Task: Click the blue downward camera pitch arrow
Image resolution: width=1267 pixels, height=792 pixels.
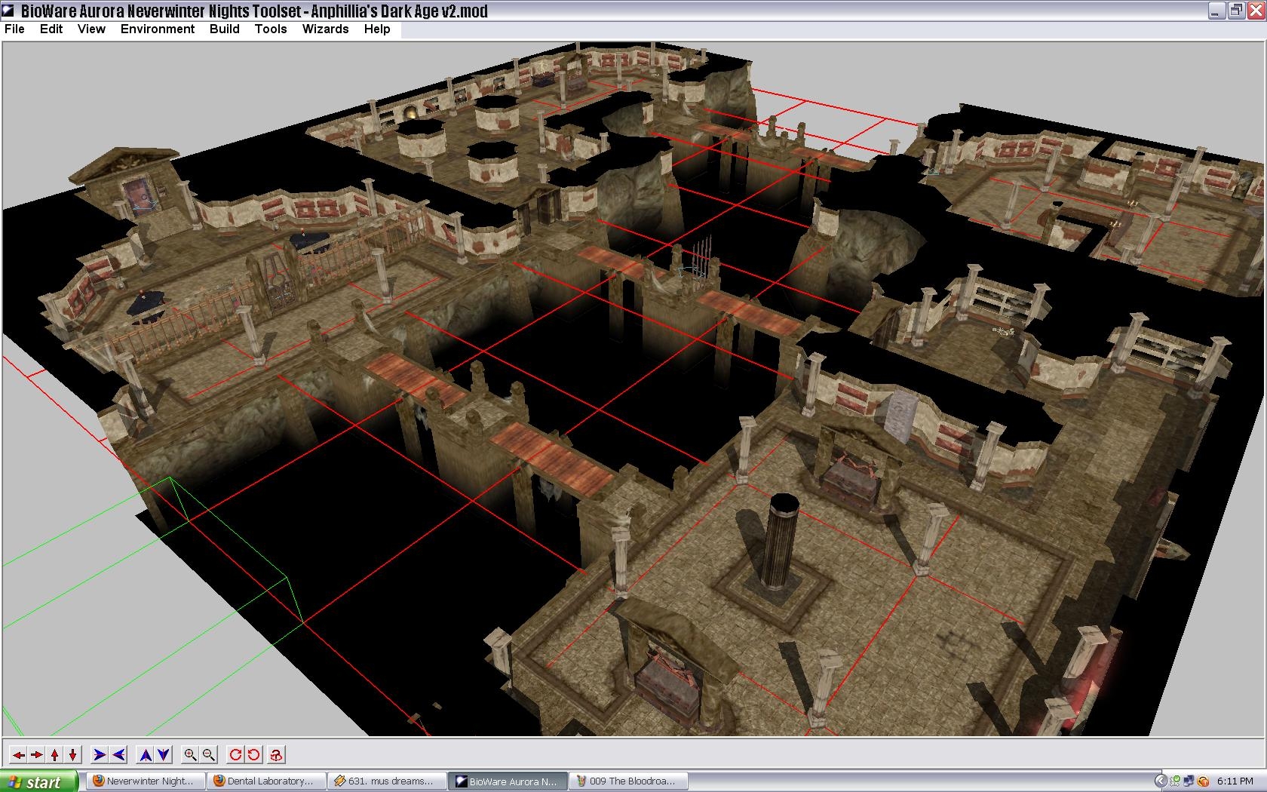Action: point(164,754)
